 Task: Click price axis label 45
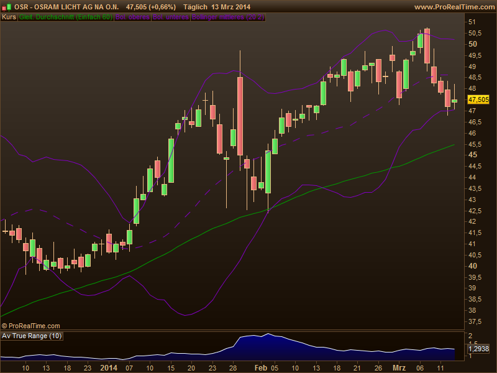tap(473, 155)
